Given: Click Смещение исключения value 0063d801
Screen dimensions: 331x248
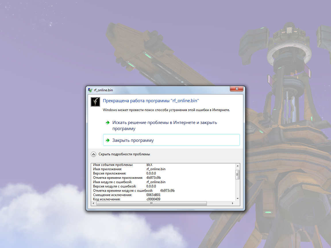Looking at the screenshot, I should point(153,195).
